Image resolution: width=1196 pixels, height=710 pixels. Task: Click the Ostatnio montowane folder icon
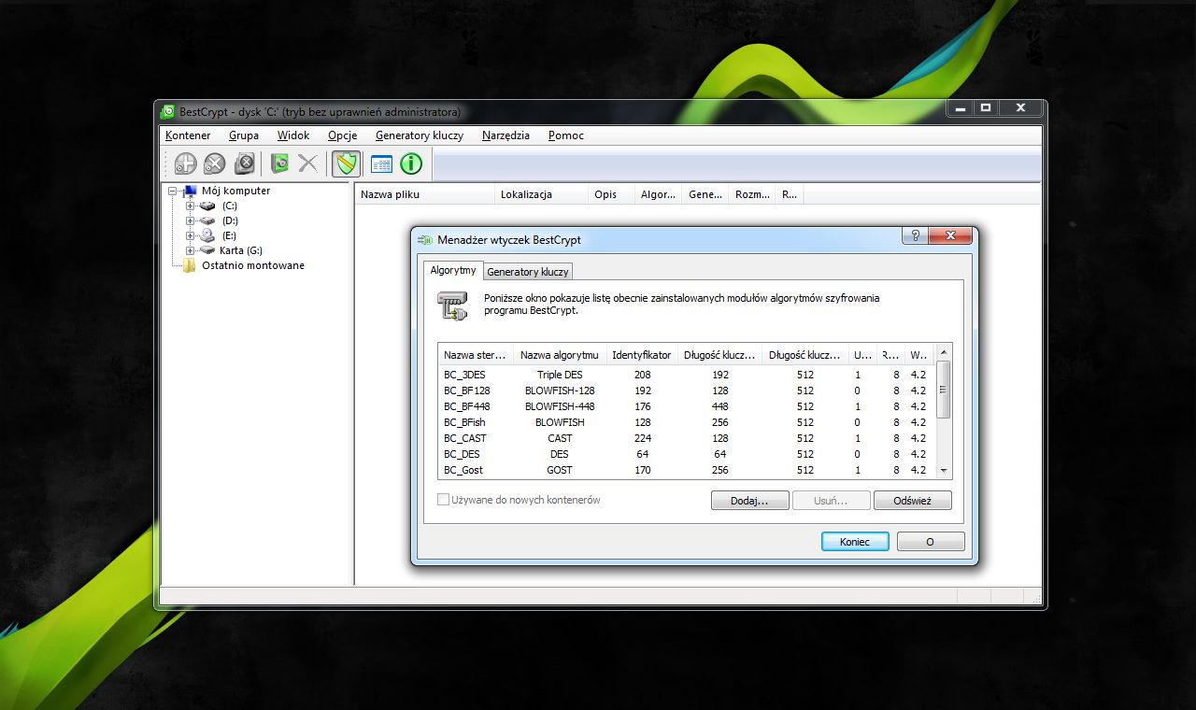[x=190, y=265]
